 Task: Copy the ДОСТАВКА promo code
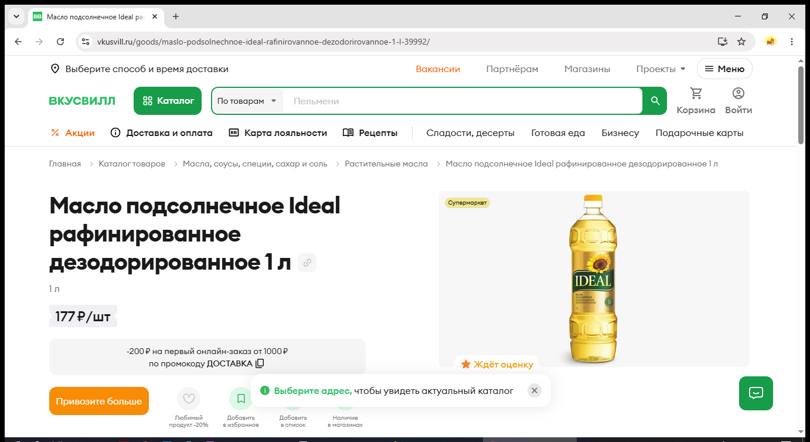pos(260,363)
